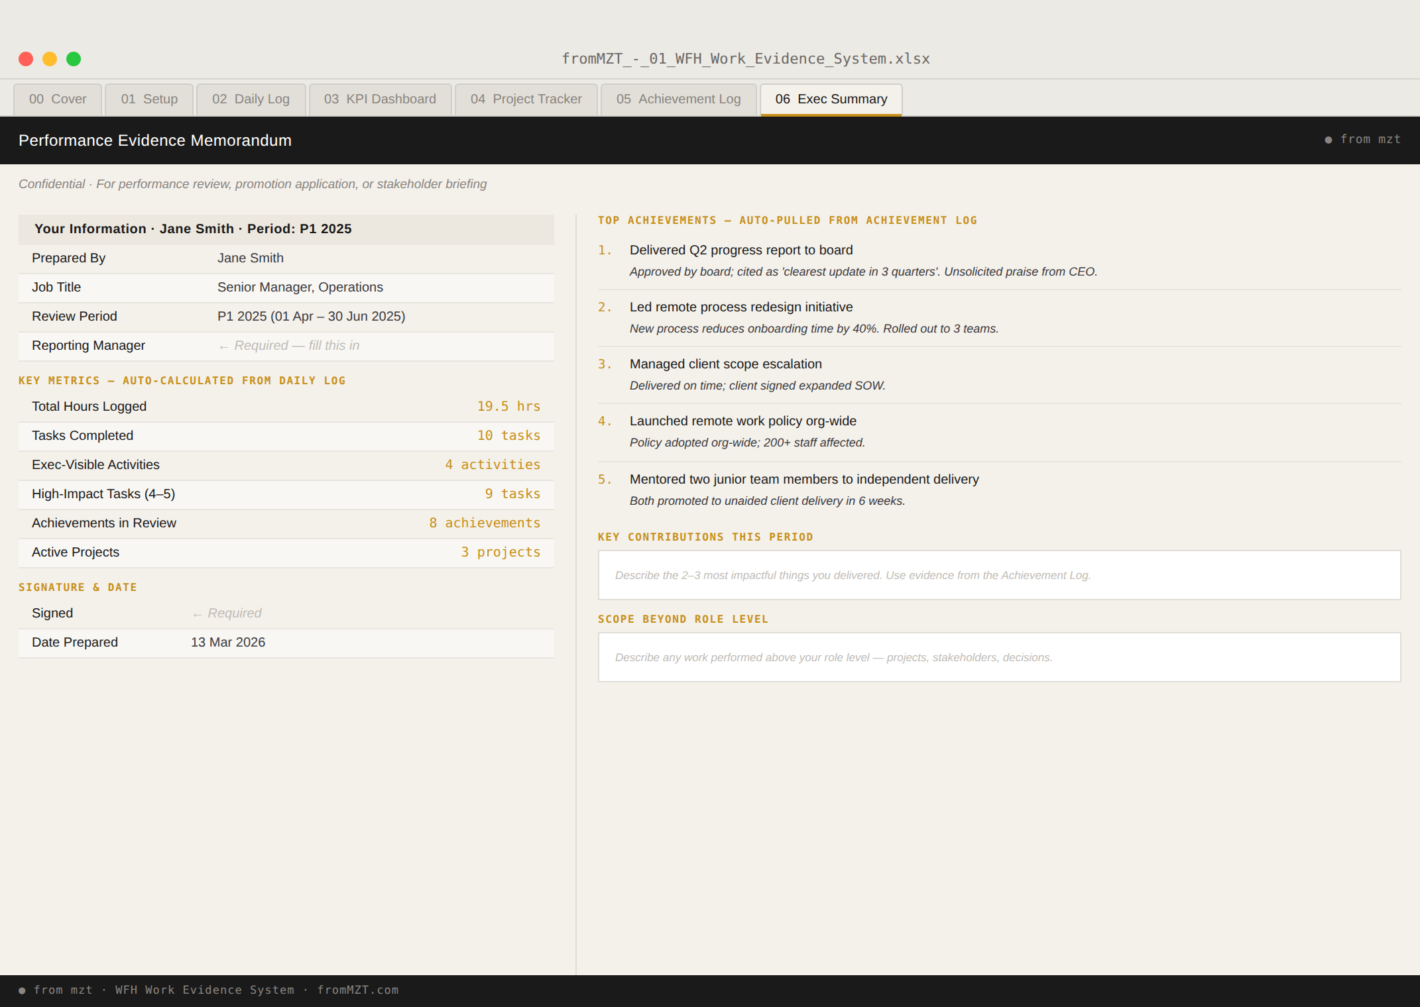
Task: Select the Prepared By value Jane Smith
Action: [x=251, y=258]
